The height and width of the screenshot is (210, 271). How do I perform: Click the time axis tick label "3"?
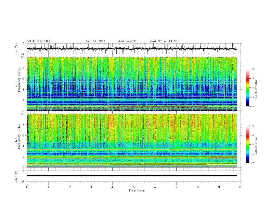click(91, 187)
